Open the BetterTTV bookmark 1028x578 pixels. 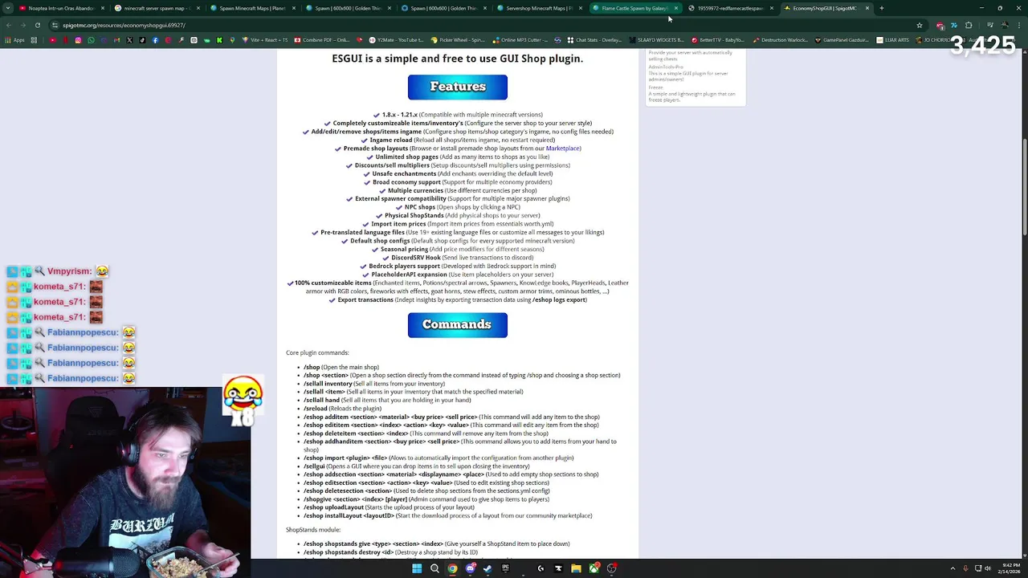point(716,40)
